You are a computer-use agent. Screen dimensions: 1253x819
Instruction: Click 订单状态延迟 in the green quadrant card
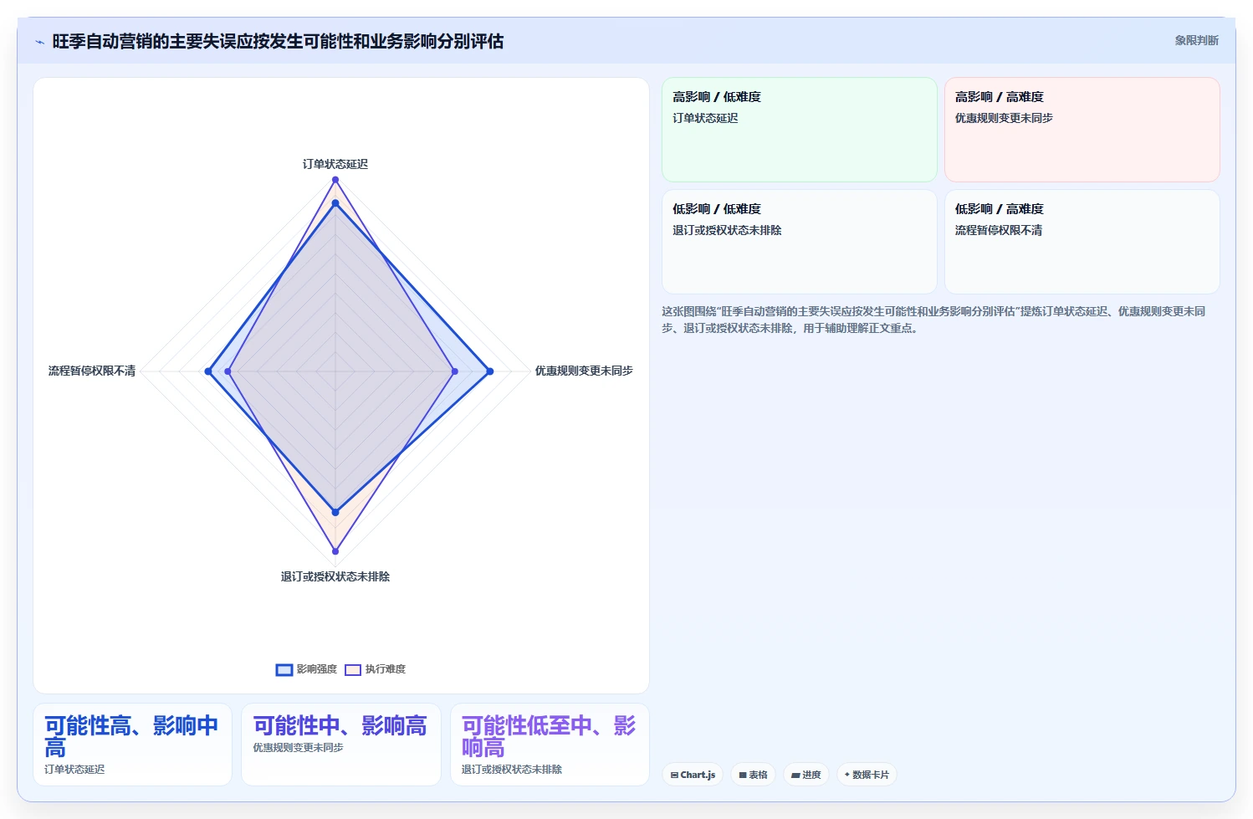[x=705, y=118]
